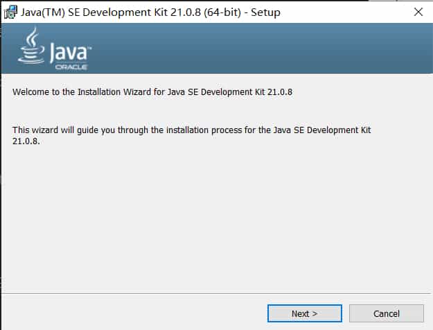
Task: Close the Java Setup window
Action: 418,12
